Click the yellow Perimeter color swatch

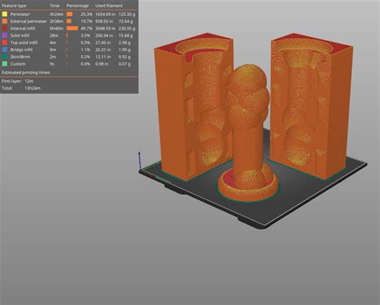5,14
